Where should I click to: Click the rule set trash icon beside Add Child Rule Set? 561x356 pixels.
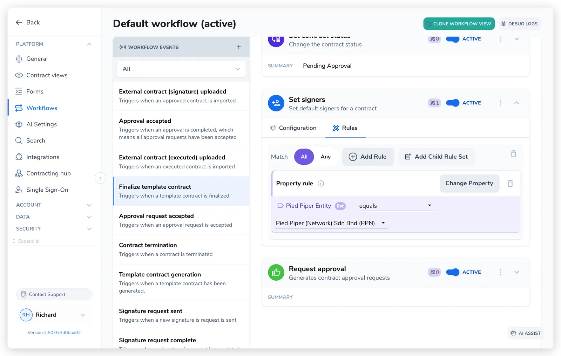[513, 154]
